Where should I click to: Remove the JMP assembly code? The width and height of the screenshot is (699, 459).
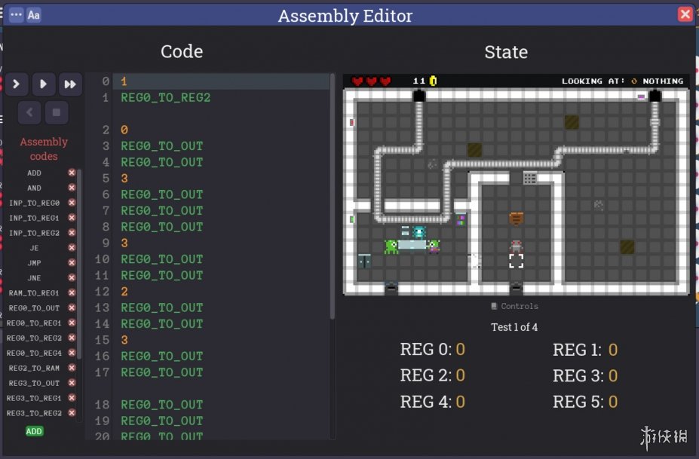(x=72, y=263)
